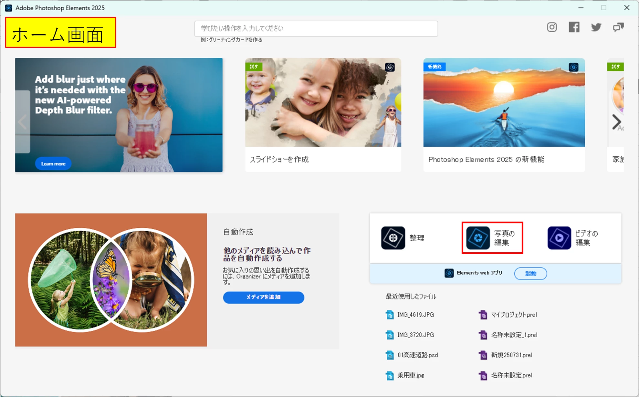The height and width of the screenshot is (397, 639).
Task: Open the Twitter icon
Action: click(x=596, y=27)
